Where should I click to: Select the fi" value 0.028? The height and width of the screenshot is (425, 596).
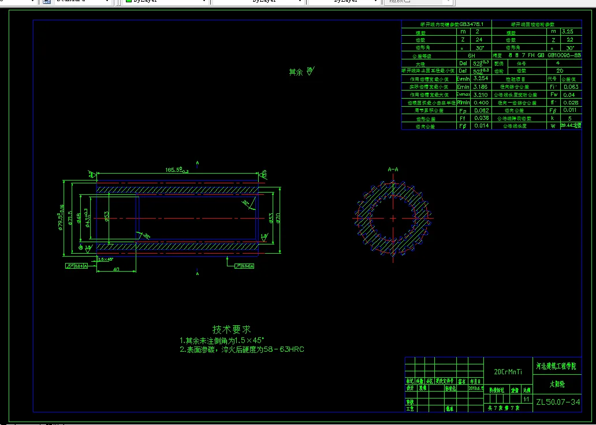pyautogui.click(x=571, y=103)
